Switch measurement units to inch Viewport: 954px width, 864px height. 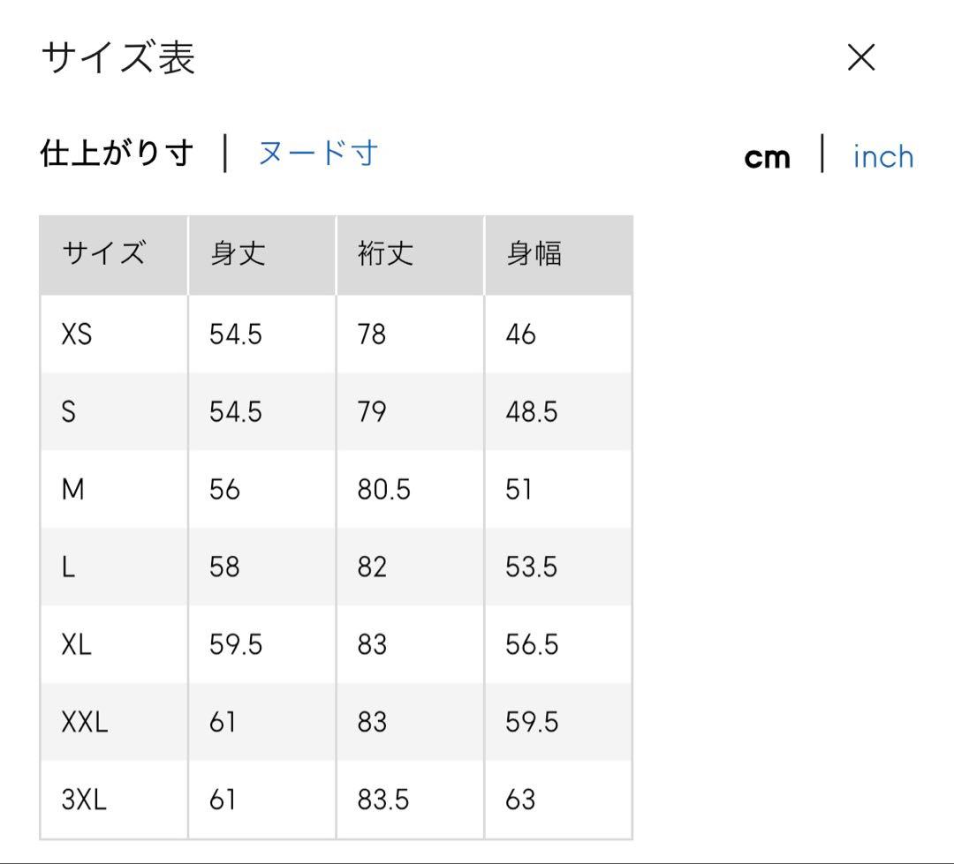coord(882,157)
